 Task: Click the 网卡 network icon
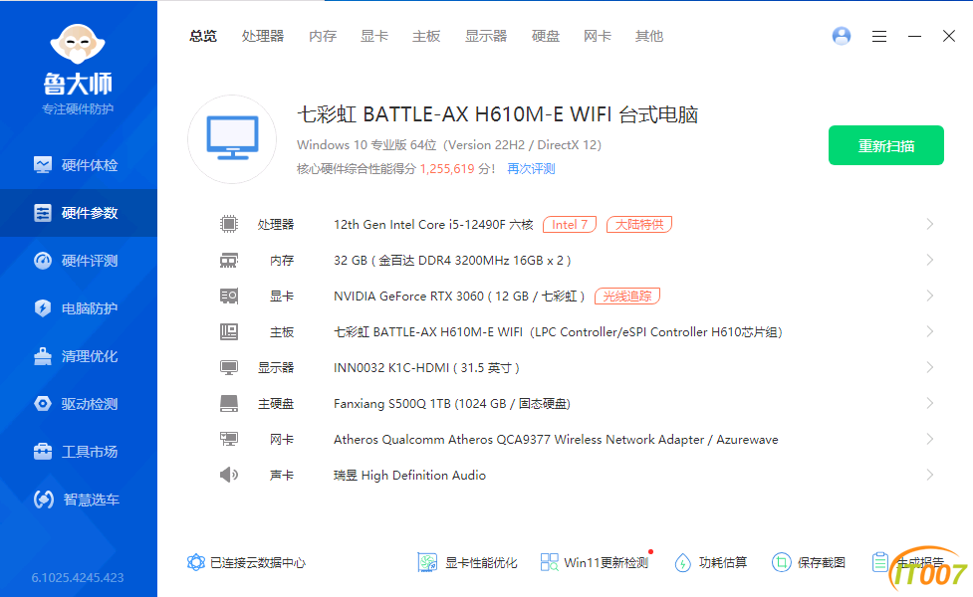point(228,439)
